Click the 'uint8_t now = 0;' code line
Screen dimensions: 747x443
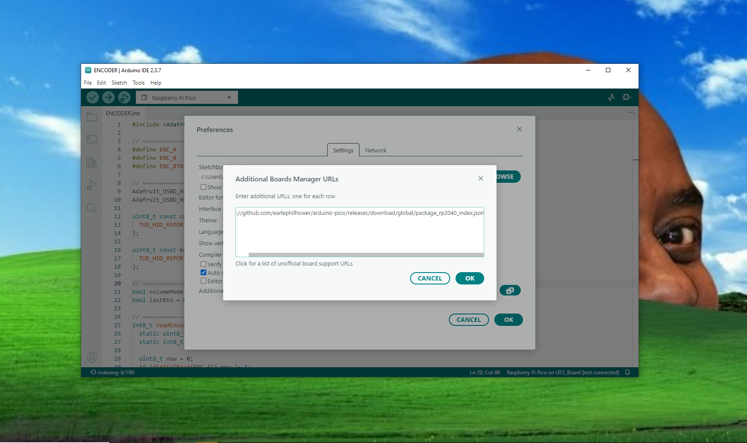coord(166,359)
